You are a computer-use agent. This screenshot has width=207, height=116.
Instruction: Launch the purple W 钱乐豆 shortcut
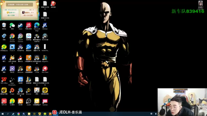point(12,69)
